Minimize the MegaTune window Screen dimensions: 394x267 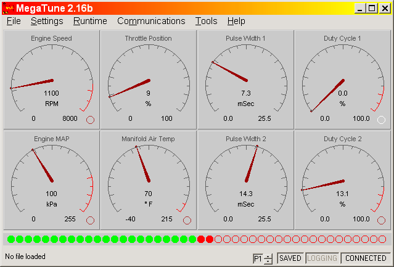coord(360,8)
